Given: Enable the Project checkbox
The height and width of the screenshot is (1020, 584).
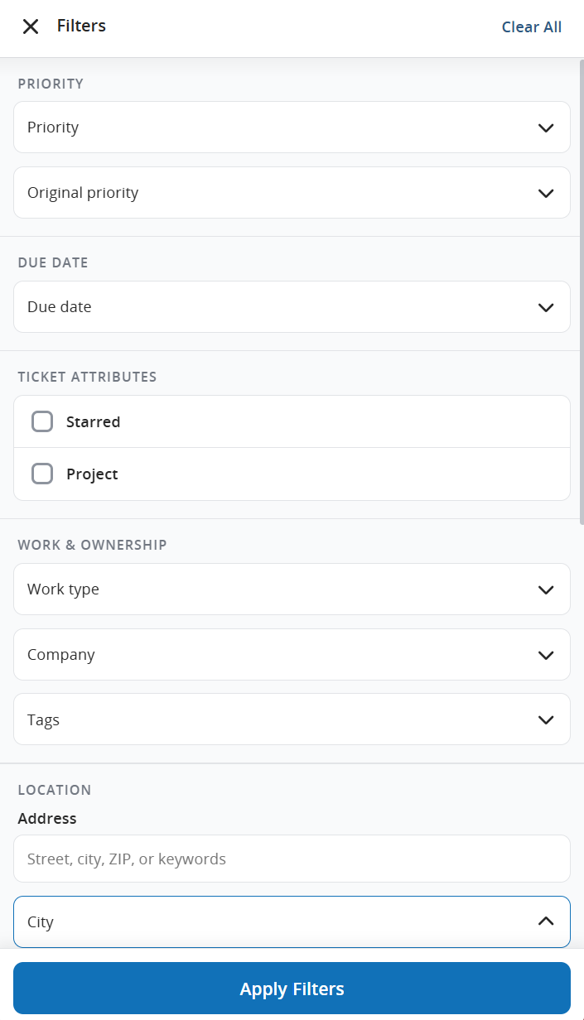Looking at the screenshot, I should 42,474.
